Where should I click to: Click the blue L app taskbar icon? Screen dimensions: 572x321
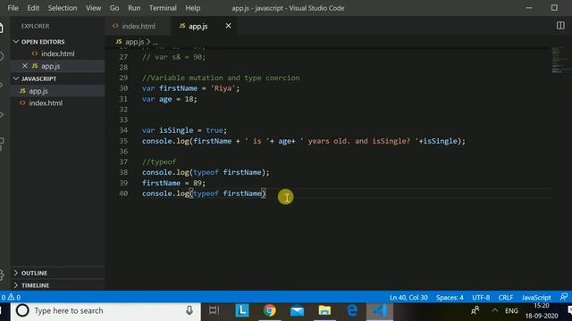[x=242, y=310]
